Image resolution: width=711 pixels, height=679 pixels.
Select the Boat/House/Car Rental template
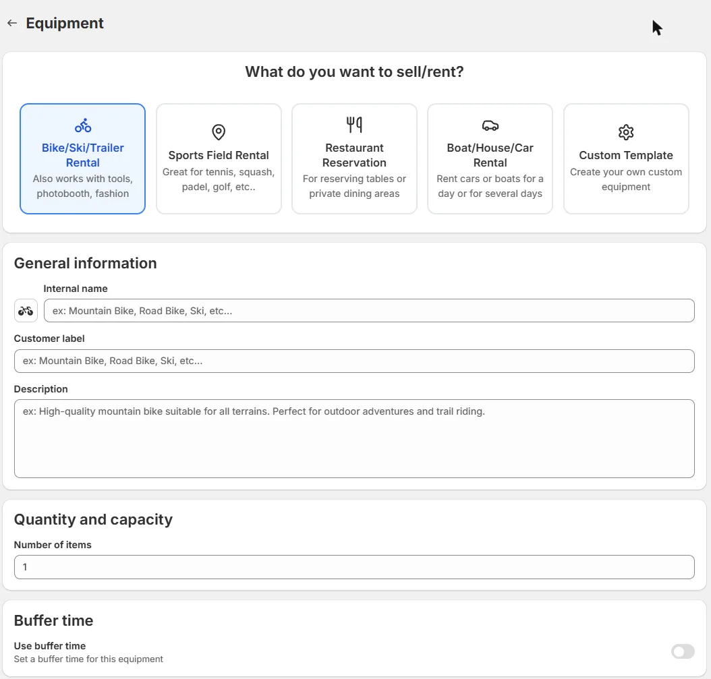pyautogui.click(x=490, y=158)
